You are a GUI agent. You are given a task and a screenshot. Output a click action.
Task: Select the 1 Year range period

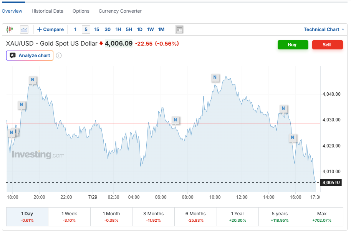click(237, 217)
